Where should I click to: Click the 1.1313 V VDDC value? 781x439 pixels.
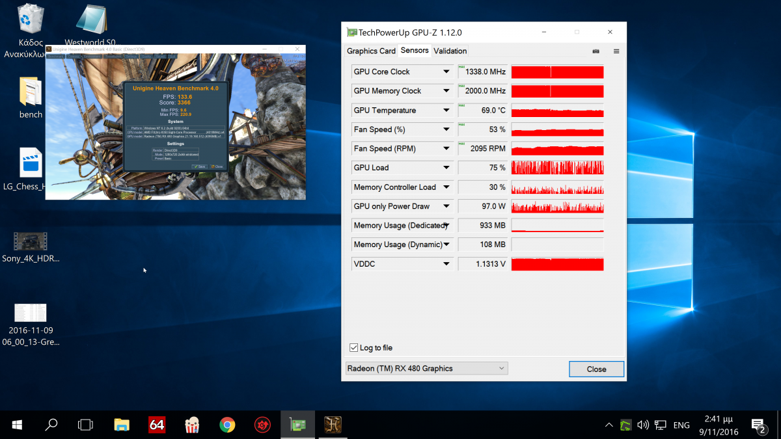click(482, 264)
